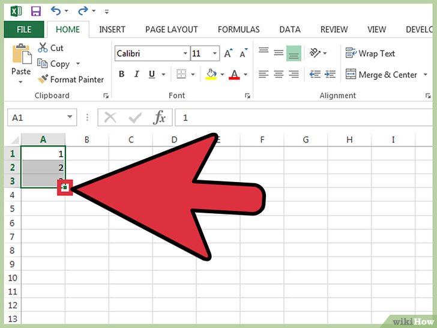Select row 4 header
The width and height of the screenshot is (437, 328).
point(12,195)
